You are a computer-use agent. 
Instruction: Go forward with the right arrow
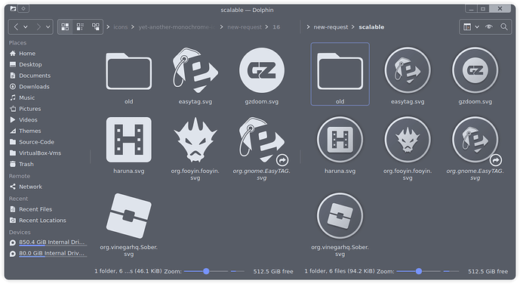point(38,27)
